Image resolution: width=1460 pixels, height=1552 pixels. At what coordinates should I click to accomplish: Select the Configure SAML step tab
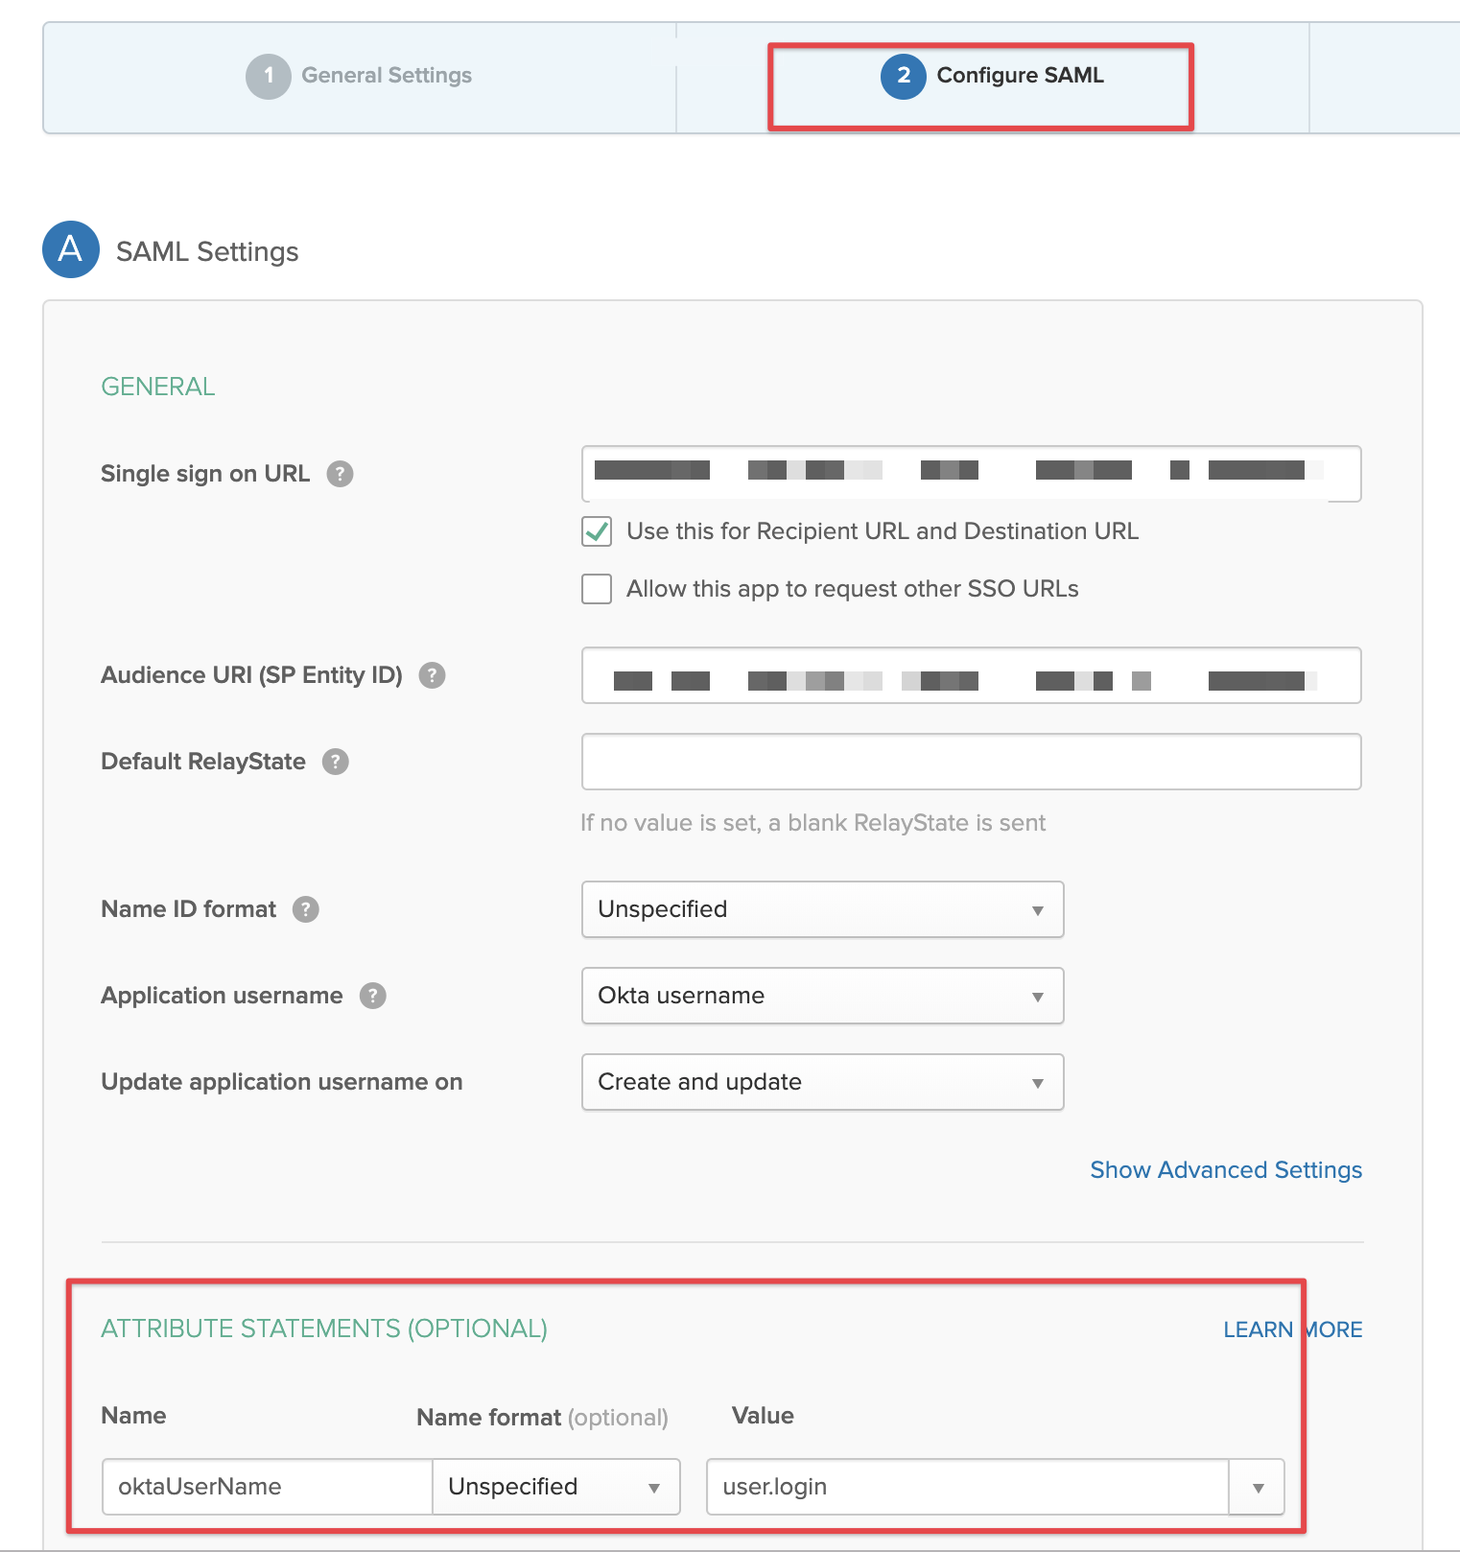(1019, 76)
